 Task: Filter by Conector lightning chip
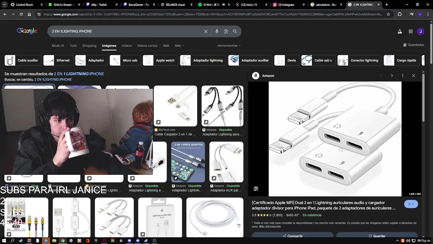[x=359, y=60]
